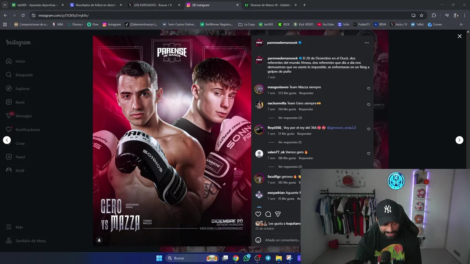Reply to valen77_ok's comment via Responder

click(x=306, y=158)
